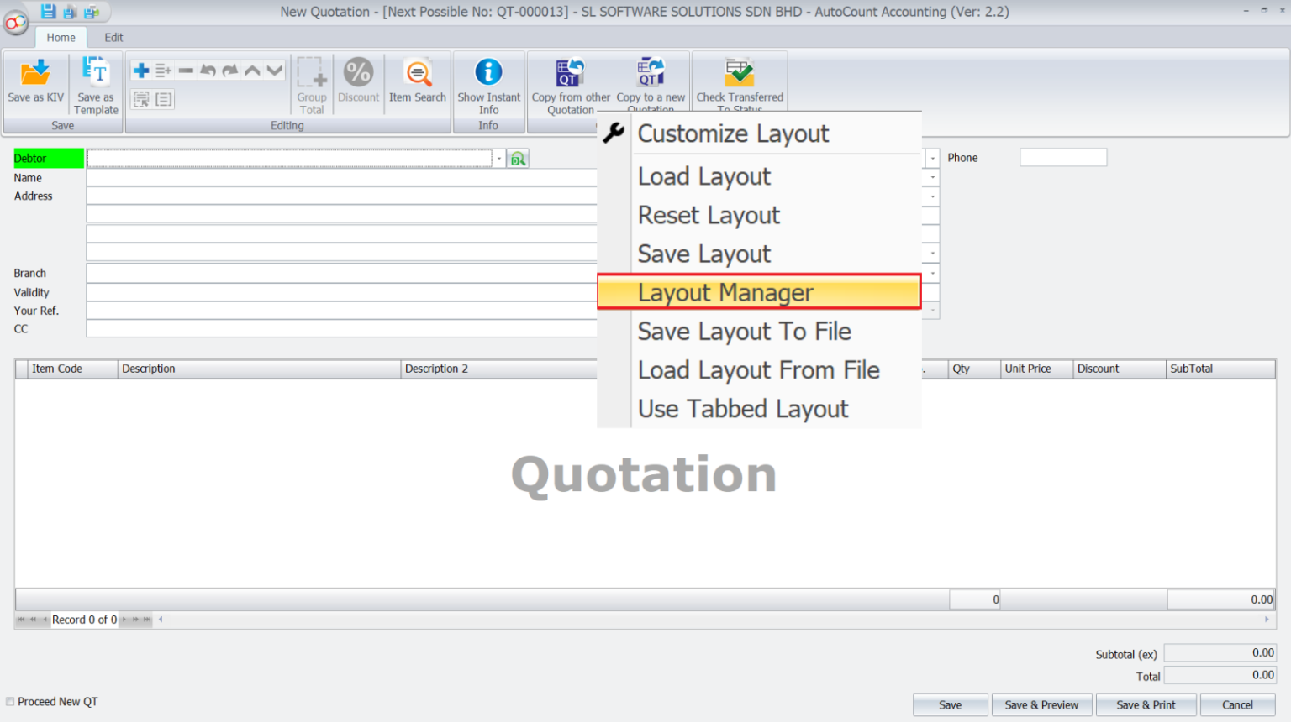Go to the previous record in the navigator
1291x722 pixels.
click(x=45, y=620)
